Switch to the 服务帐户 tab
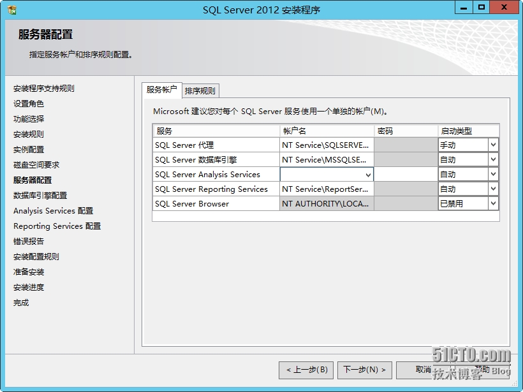Viewport: 523px width, 392px height. pyautogui.click(x=162, y=90)
